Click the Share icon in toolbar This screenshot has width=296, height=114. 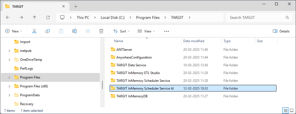coord(88,31)
